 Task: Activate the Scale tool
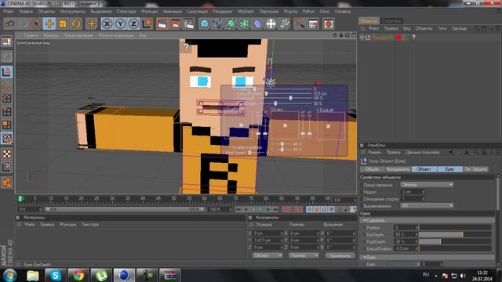click(x=63, y=24)
